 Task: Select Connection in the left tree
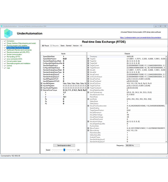pos(10,41)
